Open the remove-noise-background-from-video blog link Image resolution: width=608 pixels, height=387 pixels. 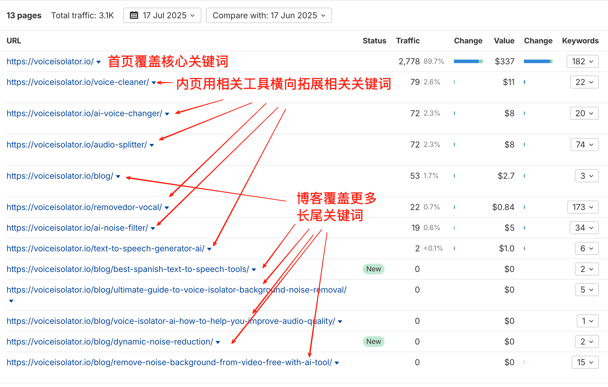click(169, 362)
